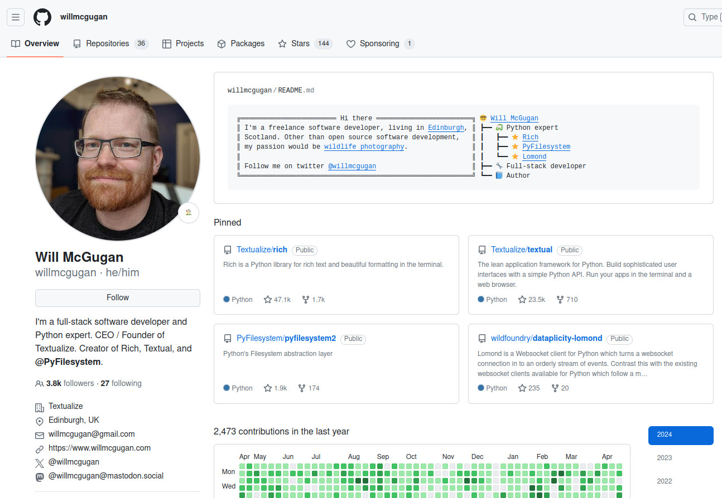Open the Sponsoring tab
Screen dimensions: 722x498
[381, 43]
